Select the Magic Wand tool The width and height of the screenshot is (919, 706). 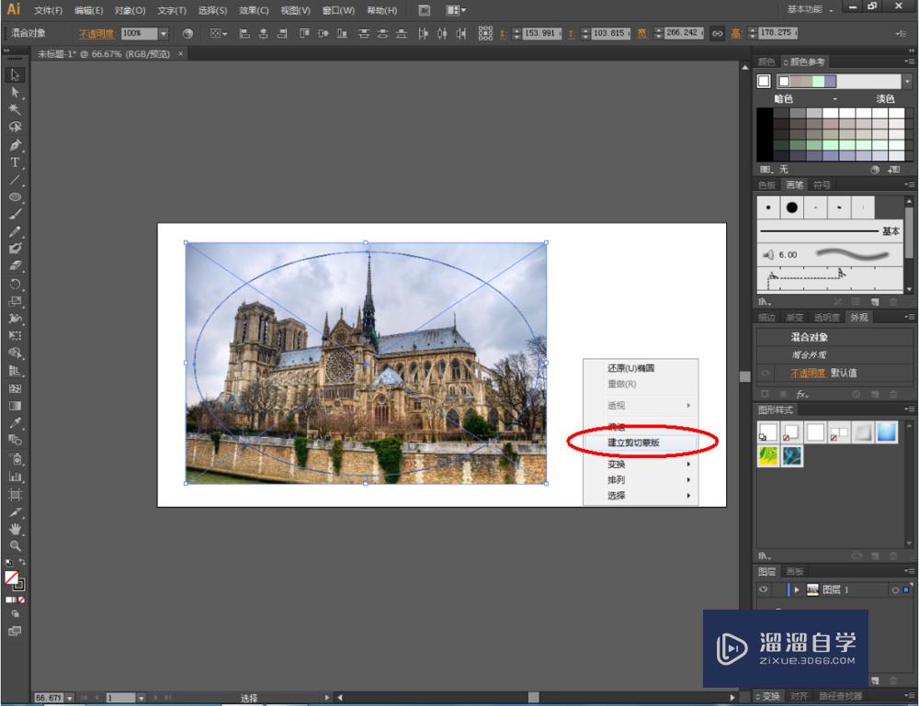point(15,110)
